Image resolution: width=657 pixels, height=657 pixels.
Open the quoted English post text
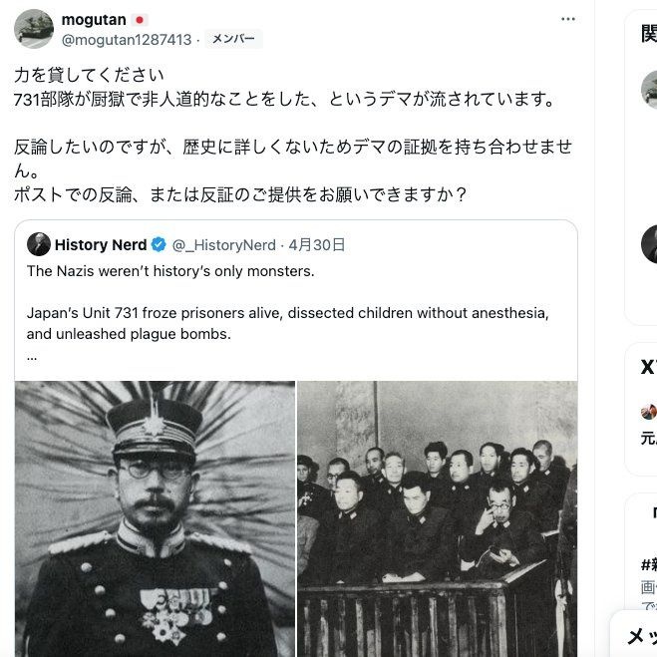[288, 312]
